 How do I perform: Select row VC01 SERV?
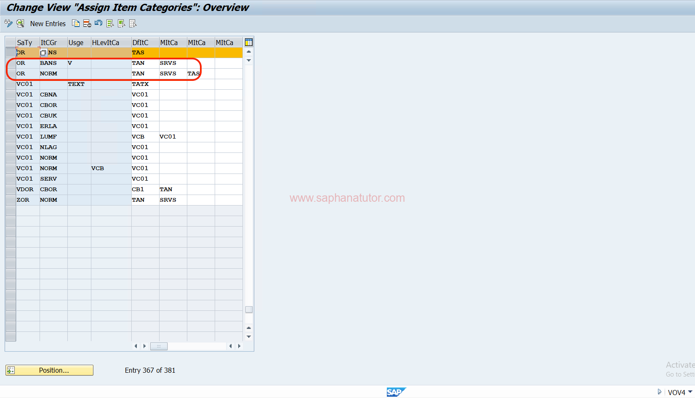[11, 179]
